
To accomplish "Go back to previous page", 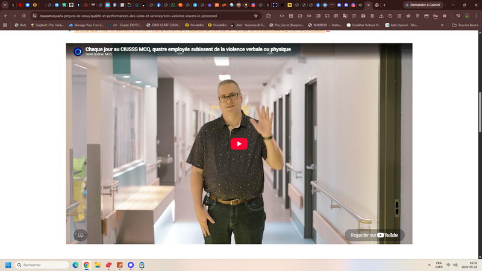I will [6, 16].
